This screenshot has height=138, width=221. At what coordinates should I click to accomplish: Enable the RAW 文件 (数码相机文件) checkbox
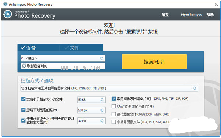114,106
